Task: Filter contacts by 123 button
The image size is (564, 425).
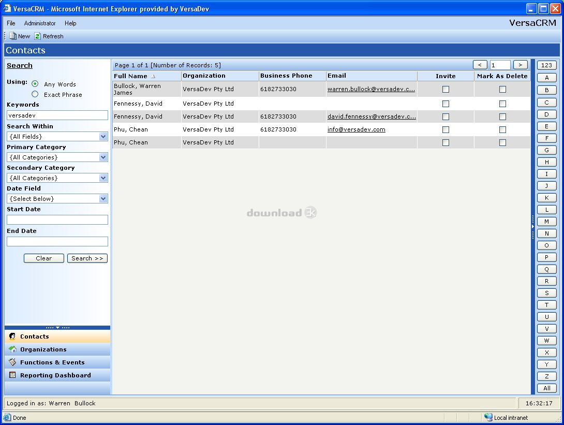Action: coord(547,65)
